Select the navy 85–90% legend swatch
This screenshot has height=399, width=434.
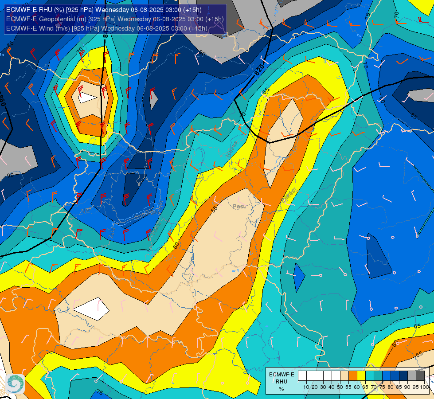pyautogui.click(x=403, y=376)
